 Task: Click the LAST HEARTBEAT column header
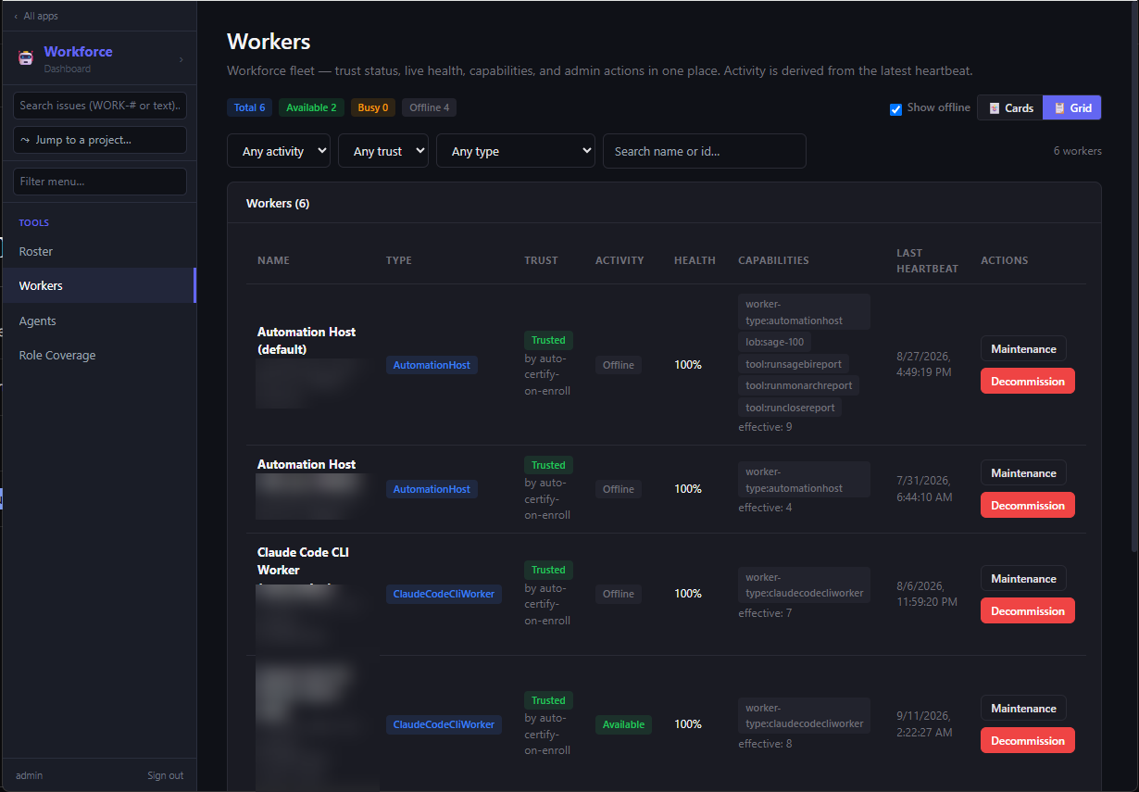click(927, 260)
